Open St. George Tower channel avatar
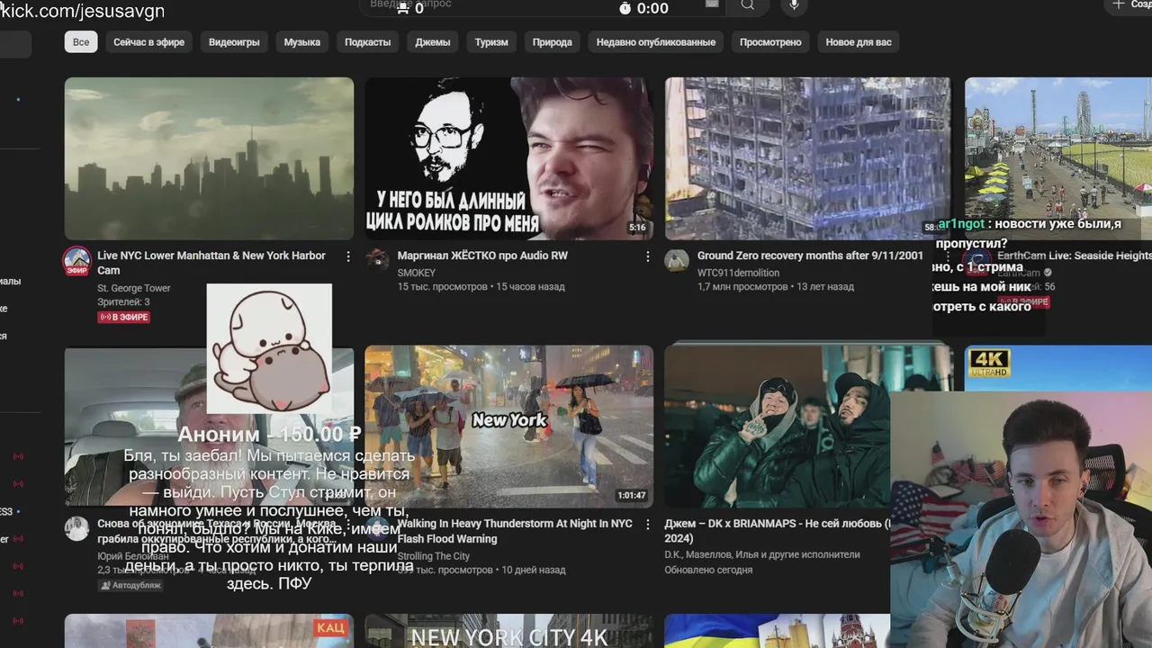The height and width of the screenshot is (648, 1152). tap(76, 261)
